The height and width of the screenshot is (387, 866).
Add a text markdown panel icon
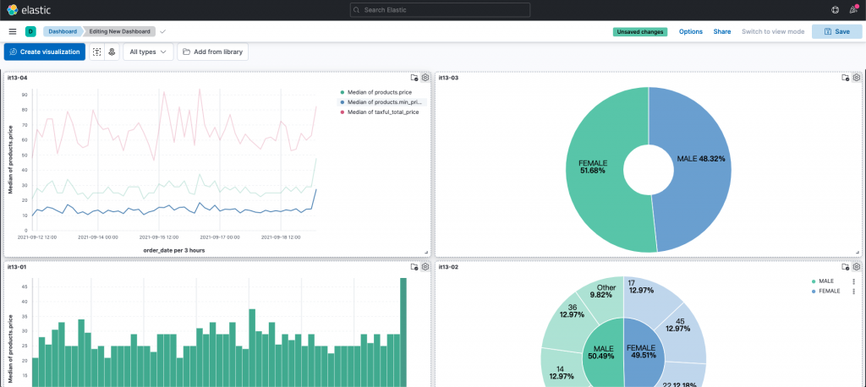96,52
